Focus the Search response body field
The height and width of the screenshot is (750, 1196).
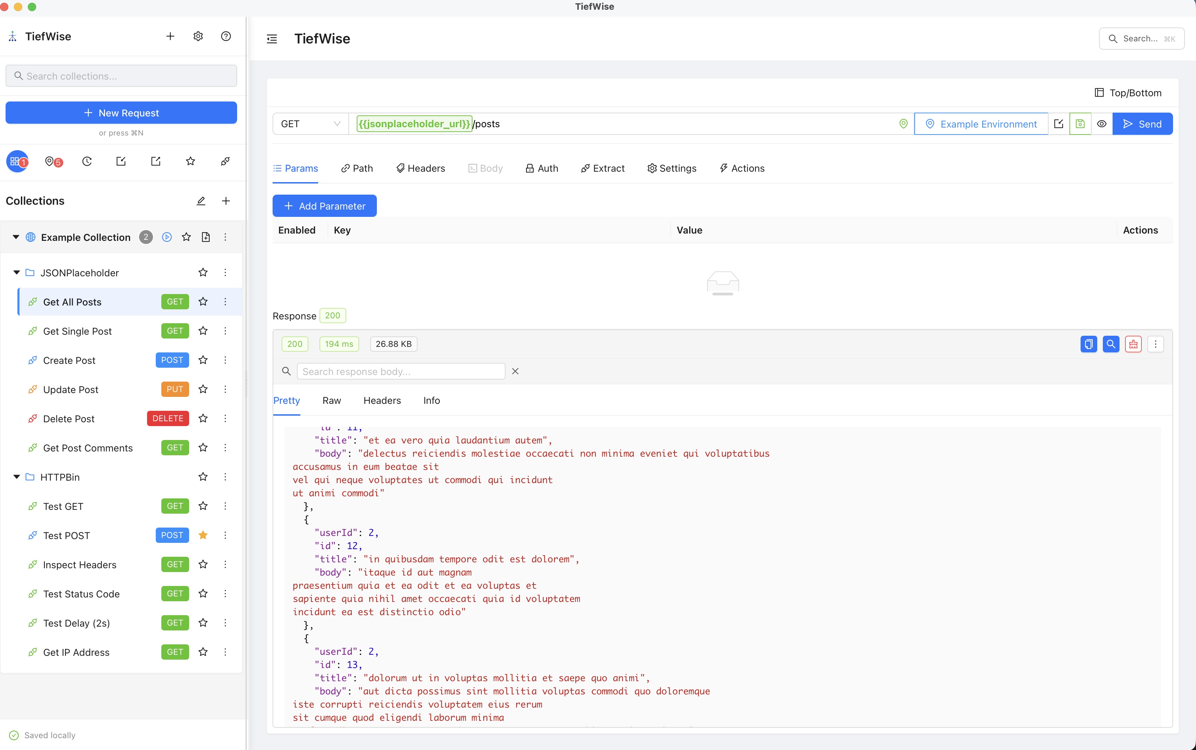point(401,372)
